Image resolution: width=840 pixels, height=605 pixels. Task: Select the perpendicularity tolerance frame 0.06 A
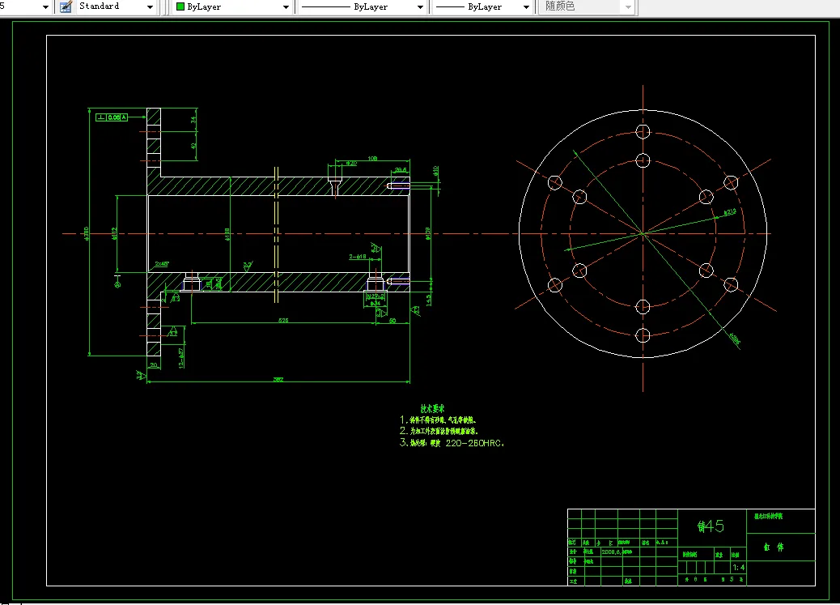[112, 117]
